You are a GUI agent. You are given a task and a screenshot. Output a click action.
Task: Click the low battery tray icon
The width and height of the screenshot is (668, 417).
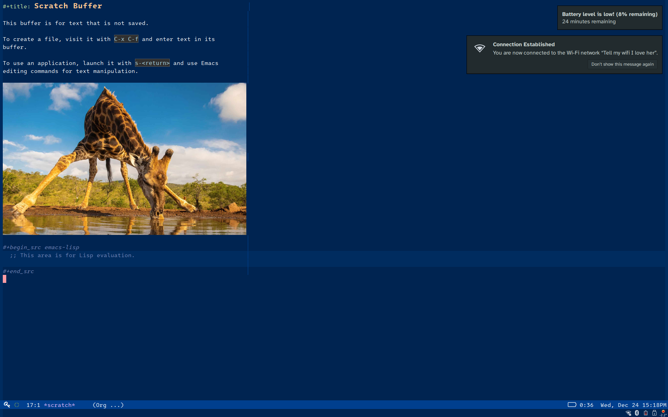pos(646,413)
